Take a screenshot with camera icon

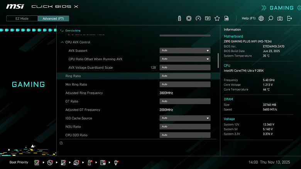pyautogui.click(x=280, y=18)
